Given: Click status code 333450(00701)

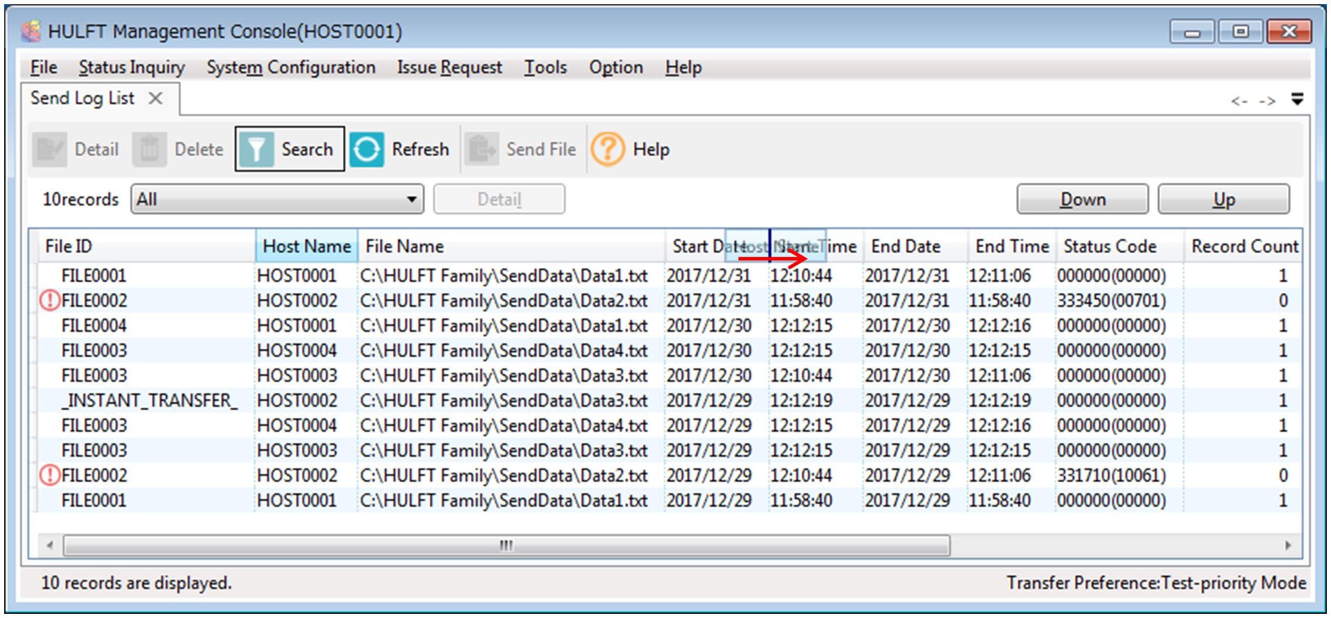Looking at the screenshot, I should [x=1111, y=300].
